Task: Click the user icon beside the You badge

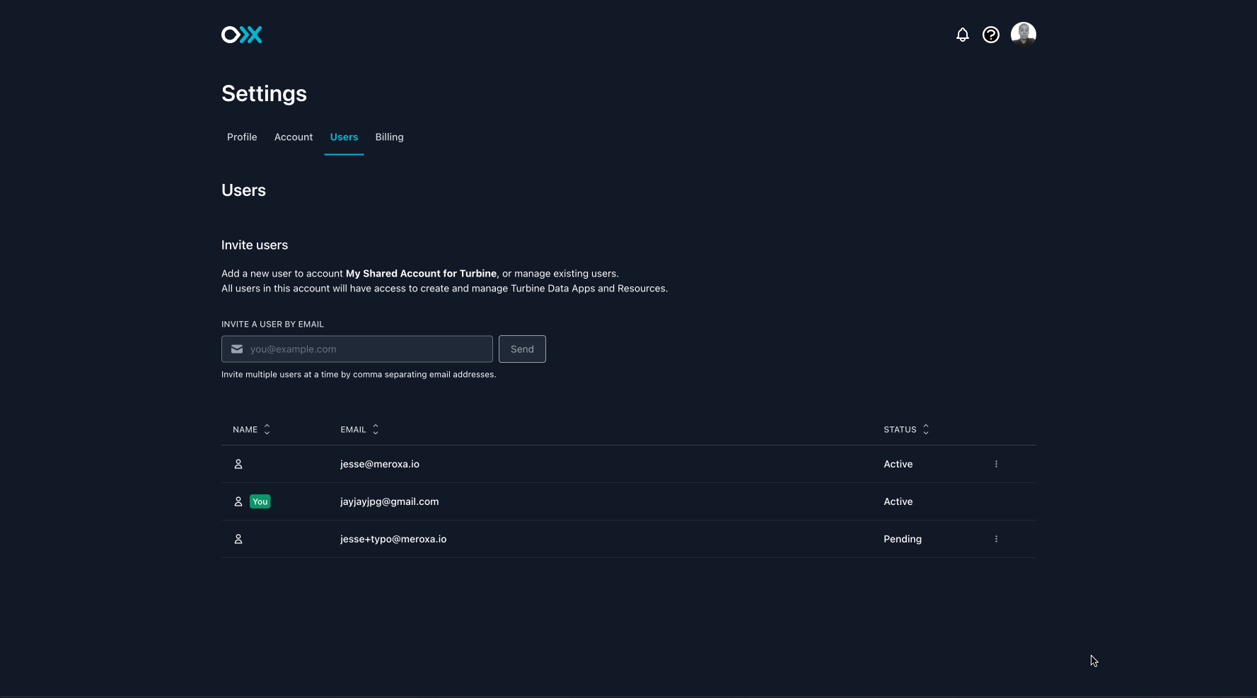Action: [238, 501]
